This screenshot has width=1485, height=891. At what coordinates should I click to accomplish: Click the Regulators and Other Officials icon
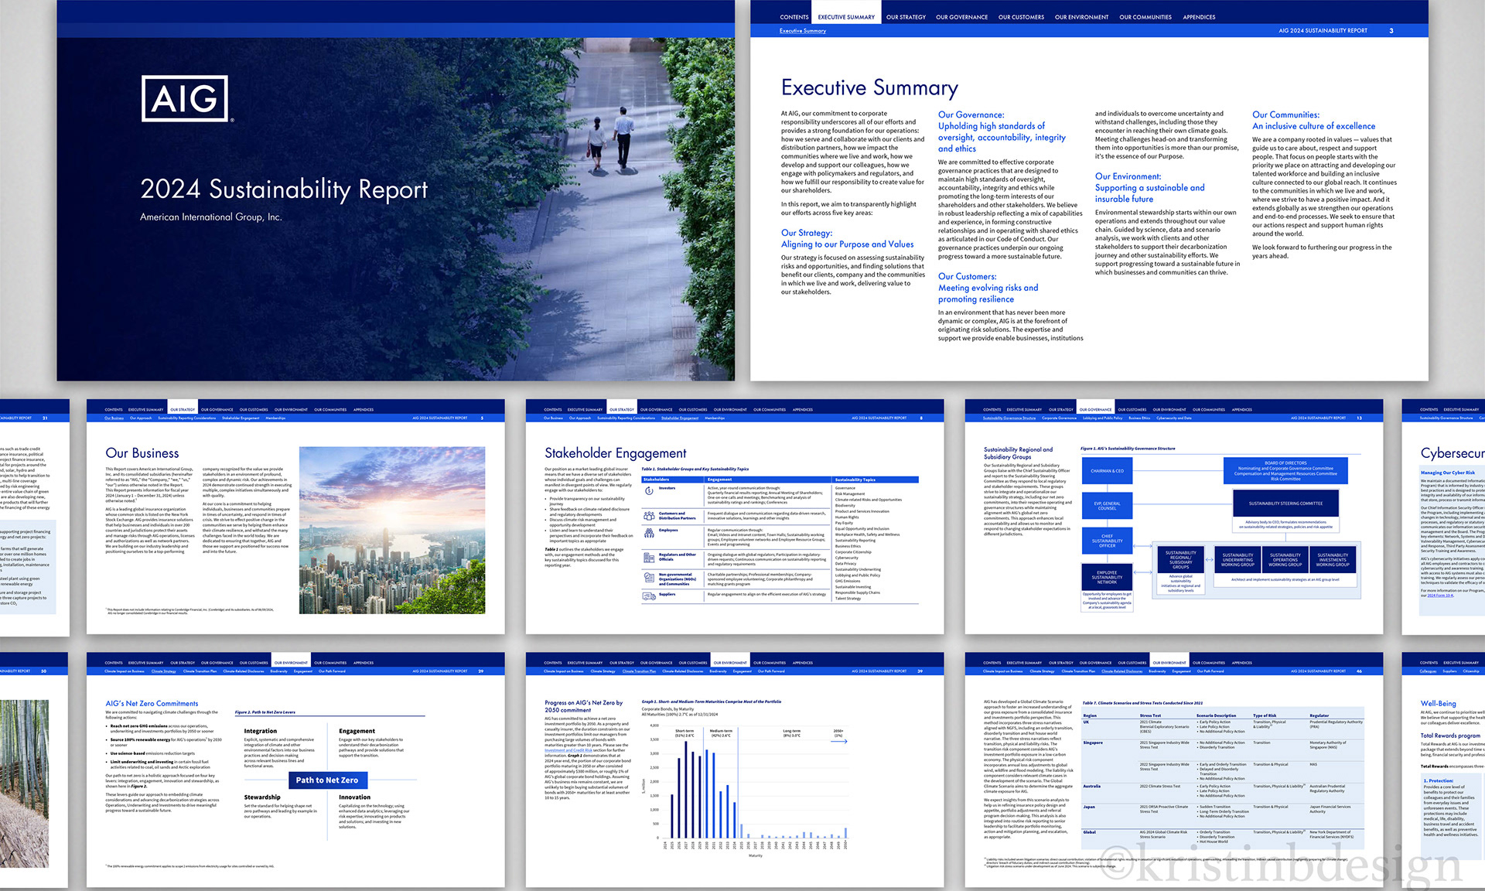pos(649,557)
